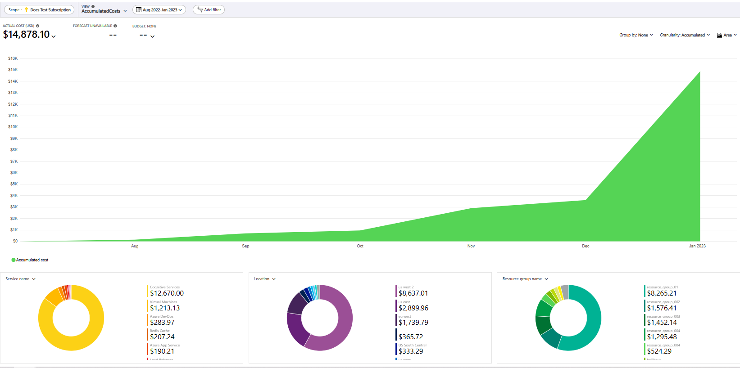Expand the $14,878.10 actual cost chevron

pos(54,36)
